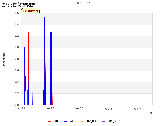Click the 0.8 y-axis tick label
The image size is (168, 126).
[x=17, y=59]
